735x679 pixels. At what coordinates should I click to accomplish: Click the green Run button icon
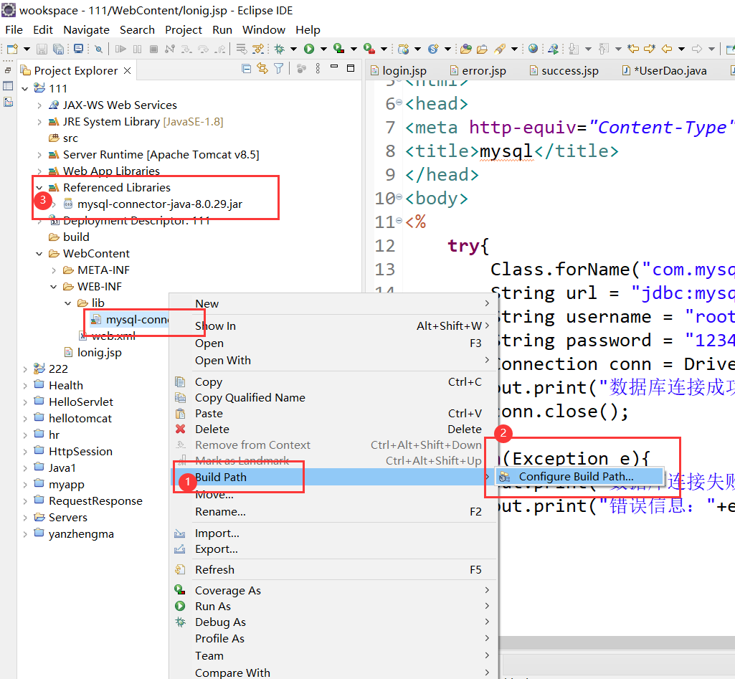point(309,49)
